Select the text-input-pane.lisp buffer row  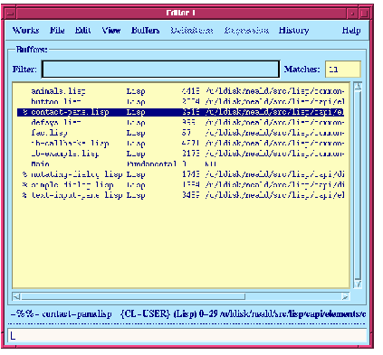pos(180,195)
